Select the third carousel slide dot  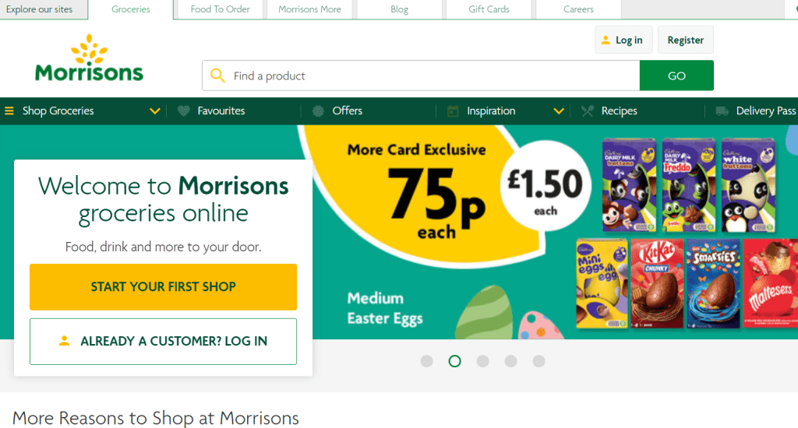pyautogui.click(x=482, y=361)
